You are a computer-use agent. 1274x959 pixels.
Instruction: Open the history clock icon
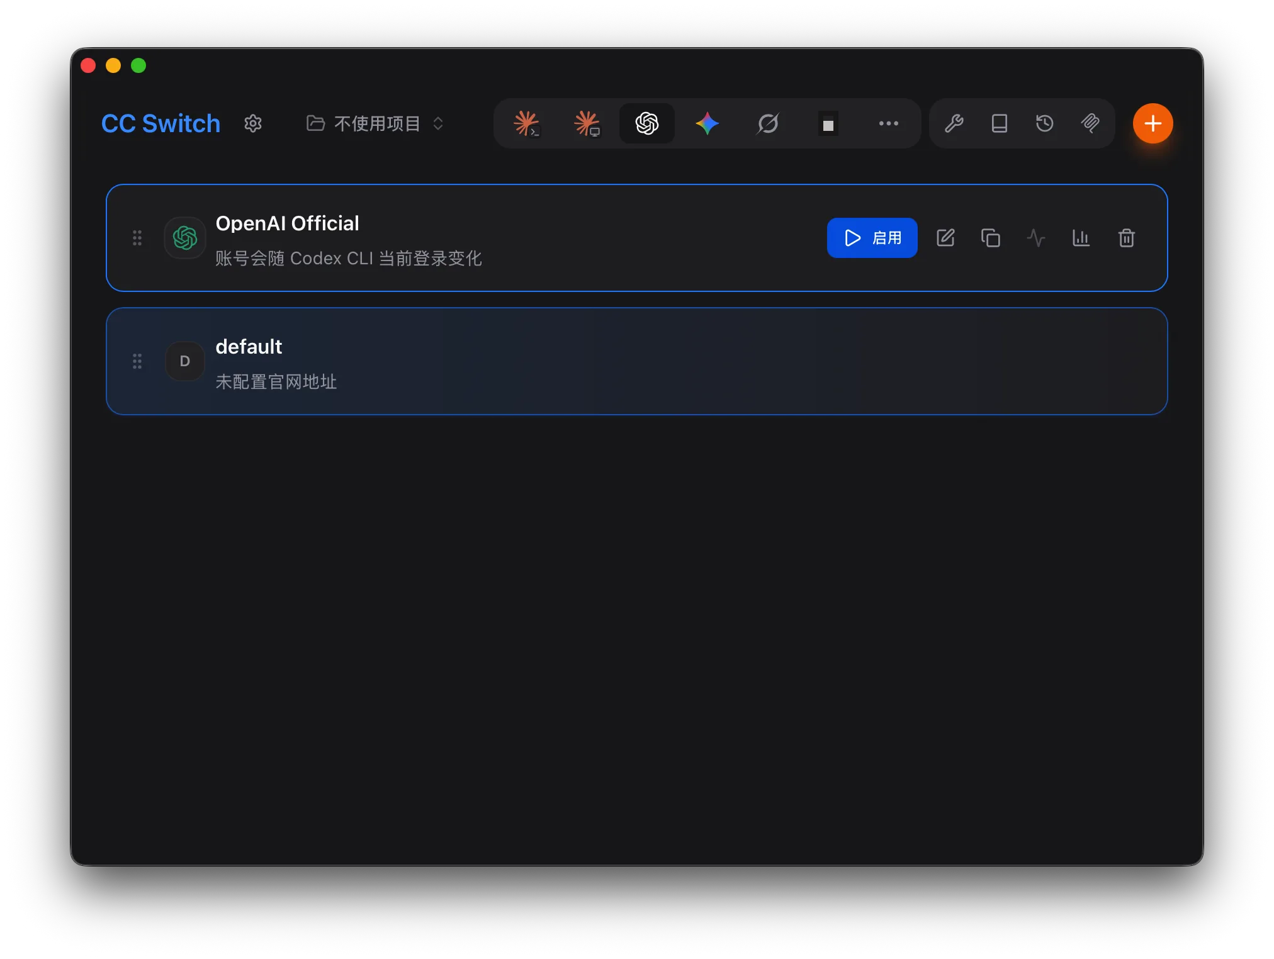[1045, 123]
